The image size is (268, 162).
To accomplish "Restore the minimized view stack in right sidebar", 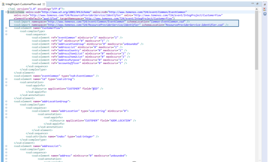I will [265, 5].
